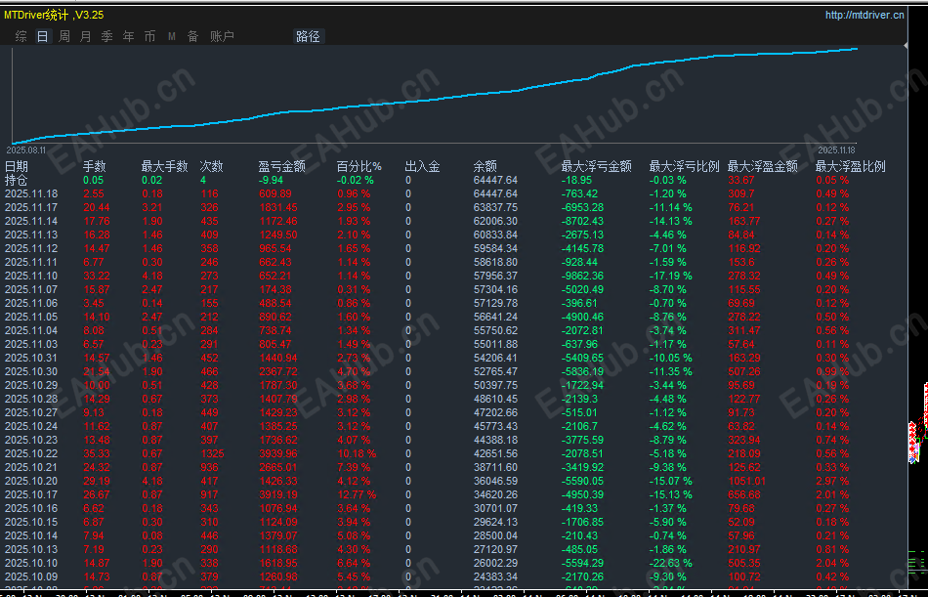Click profit value 609.89
This screenshot has height=597, width=928.
click(275, 193)
